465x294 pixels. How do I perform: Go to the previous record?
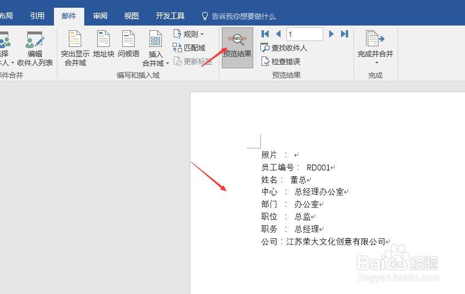278,34
